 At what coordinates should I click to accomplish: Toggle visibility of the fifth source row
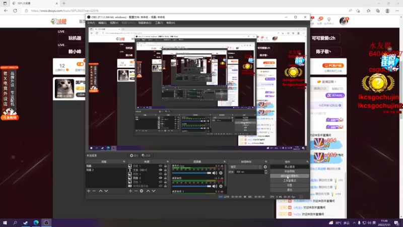point(161,182)
